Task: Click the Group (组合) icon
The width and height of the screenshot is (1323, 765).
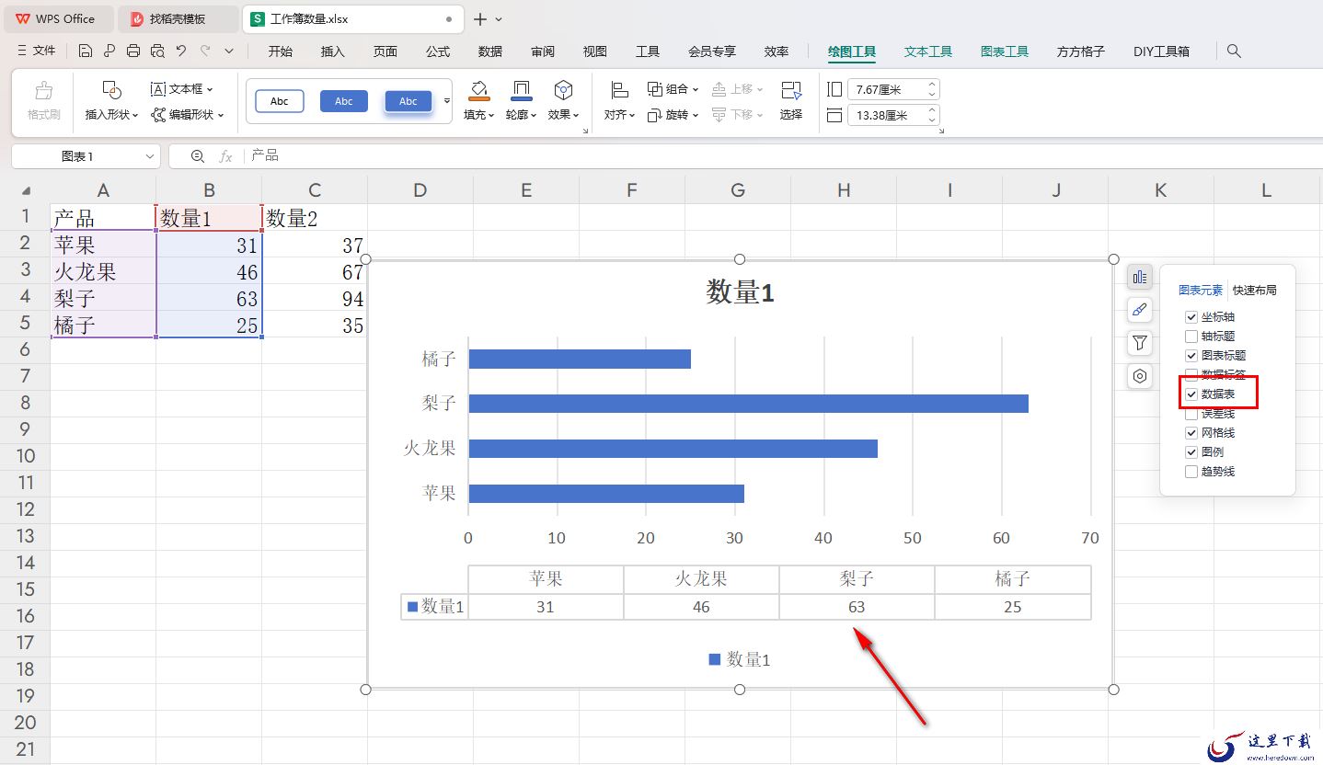Action: click(655, 89)
